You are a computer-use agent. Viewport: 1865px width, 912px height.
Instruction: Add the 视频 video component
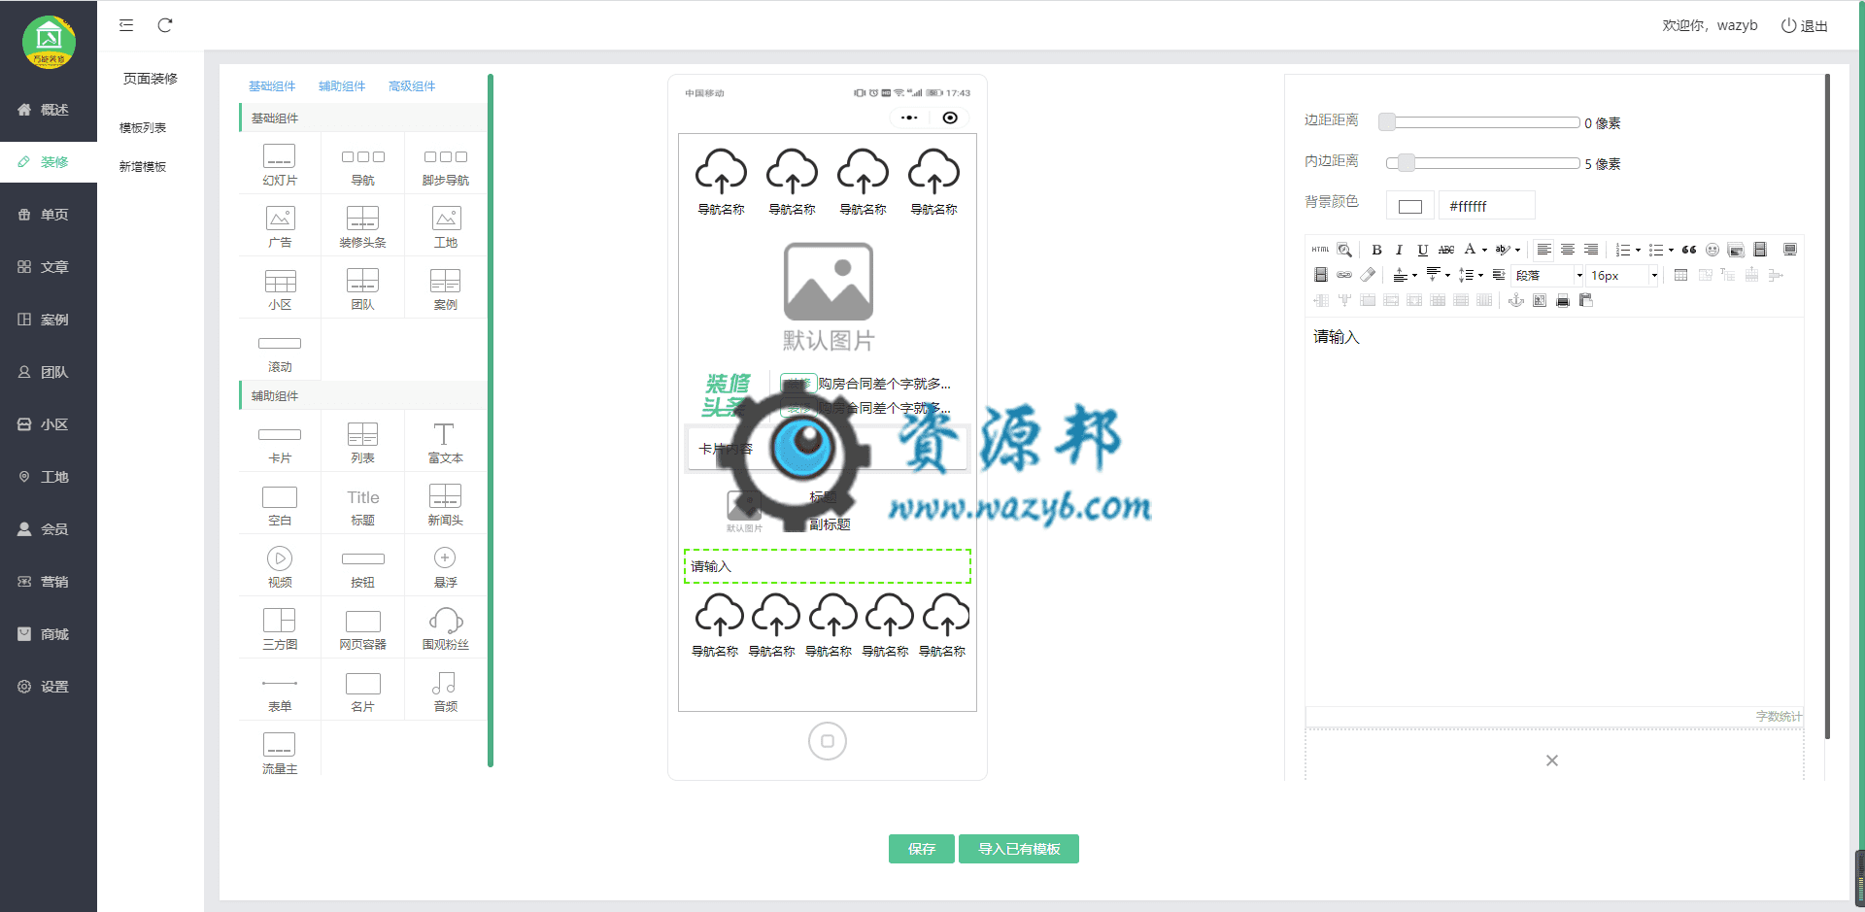pos(280,566)
